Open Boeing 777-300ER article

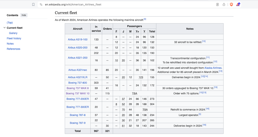tap(78, 107)
